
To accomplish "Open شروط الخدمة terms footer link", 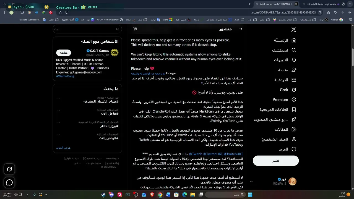I will pos(112,159).
